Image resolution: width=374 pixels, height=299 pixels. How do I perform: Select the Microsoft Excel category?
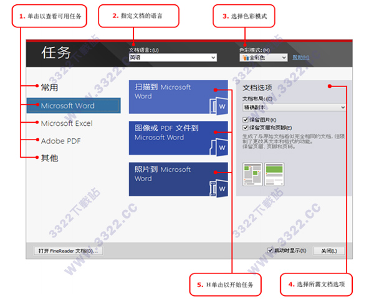[x=67, y=123]
